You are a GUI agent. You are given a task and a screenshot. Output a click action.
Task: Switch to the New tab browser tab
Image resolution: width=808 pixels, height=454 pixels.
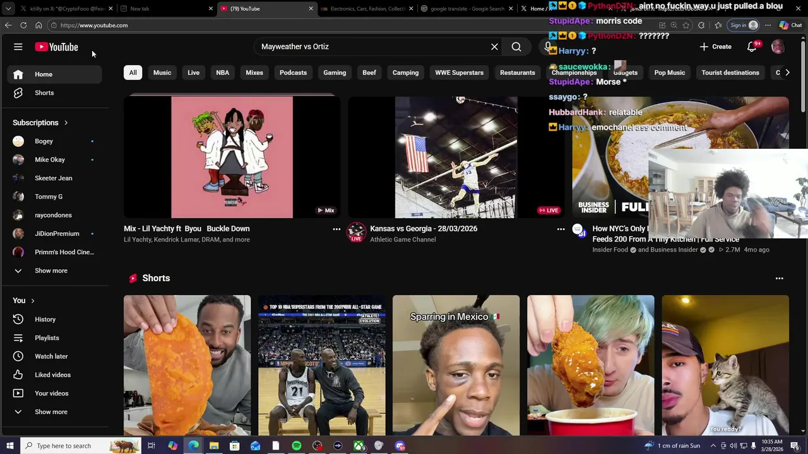(167, 9)
